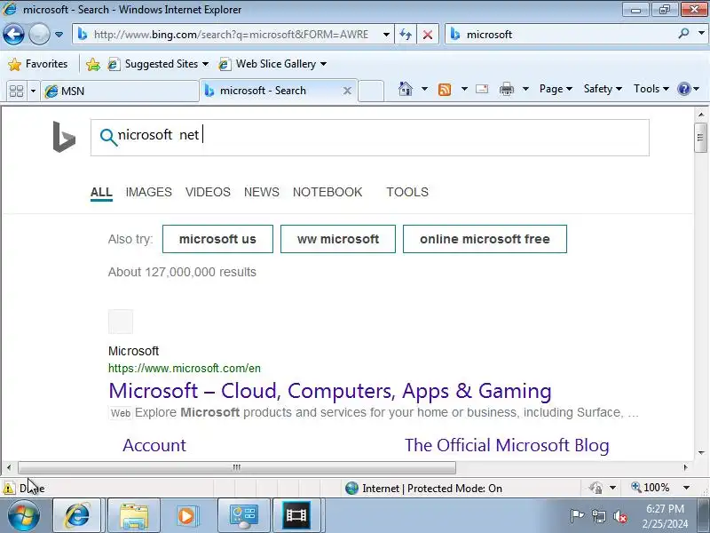This screenshot has width=710, height=533.
Task: Open the NOTEBOOK tab
Action: pyautogui.click(x=327, y=192)
